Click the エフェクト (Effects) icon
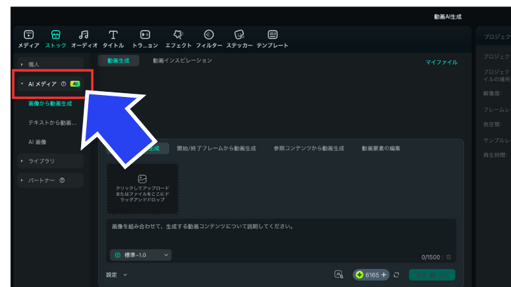 (x=178, y=35)
